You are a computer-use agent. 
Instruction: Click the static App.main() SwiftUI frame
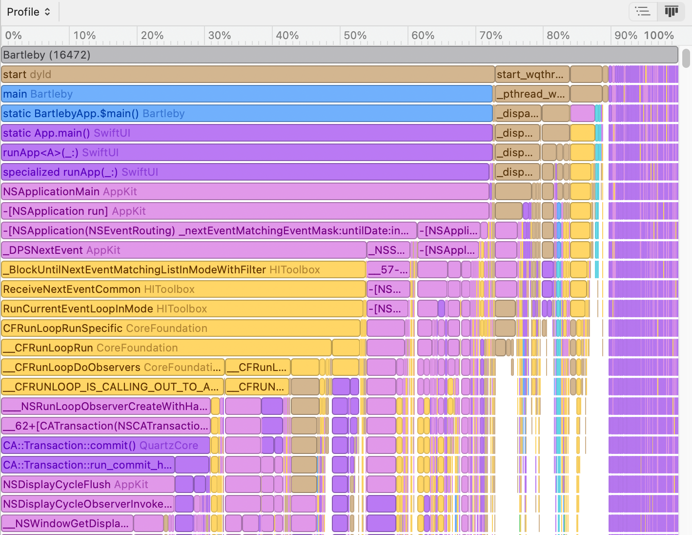(246, 133)
